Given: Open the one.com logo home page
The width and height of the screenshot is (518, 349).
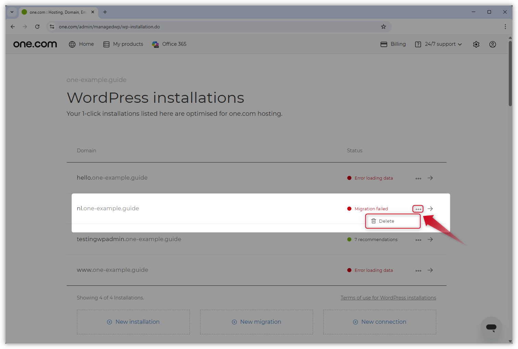Looking at the screenshot, I should (35, 44).
